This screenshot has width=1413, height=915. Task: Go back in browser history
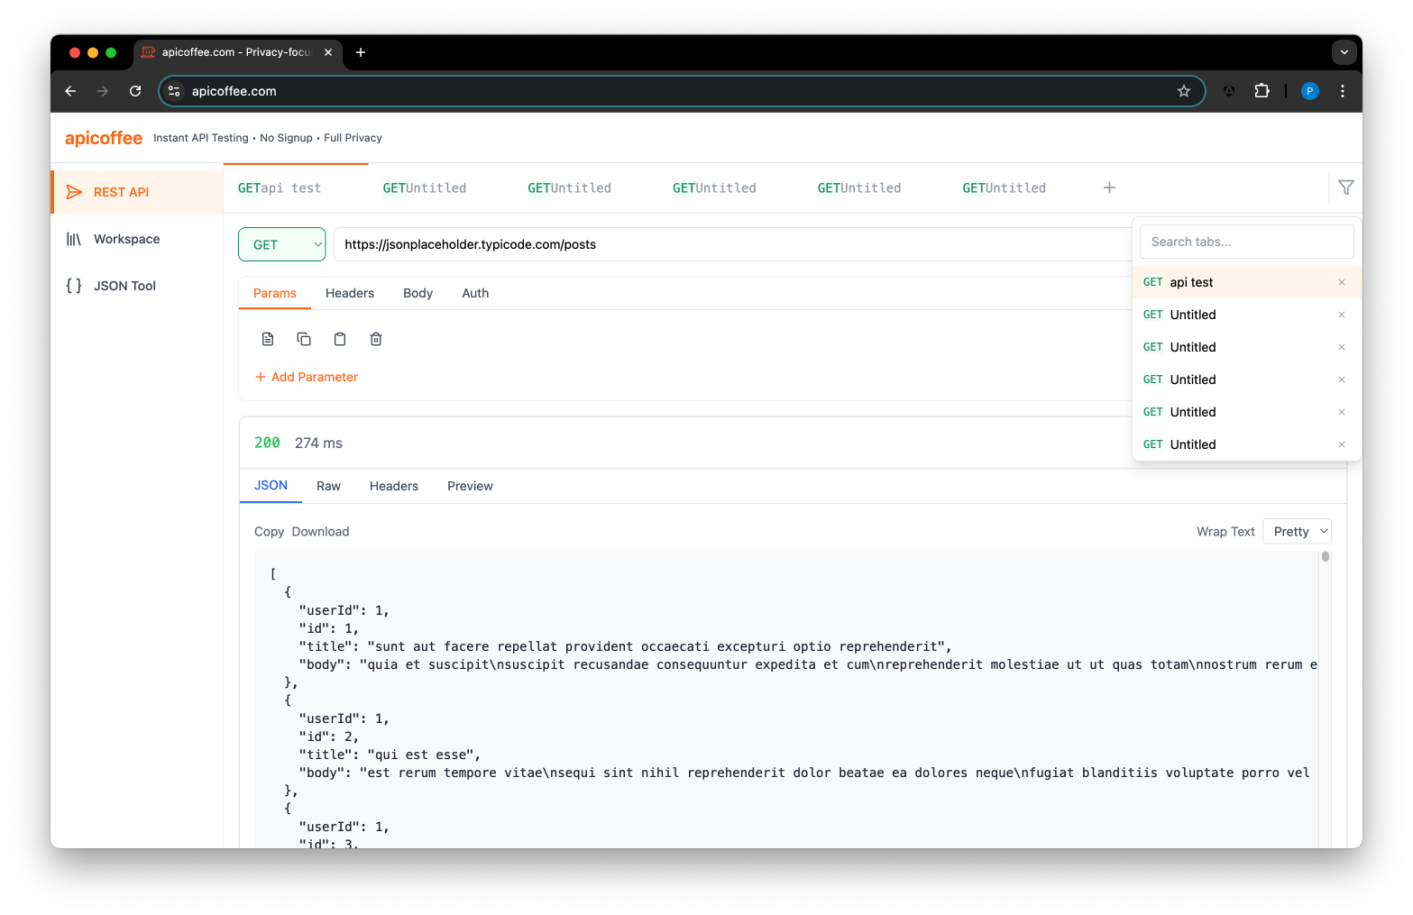(70, 91)
